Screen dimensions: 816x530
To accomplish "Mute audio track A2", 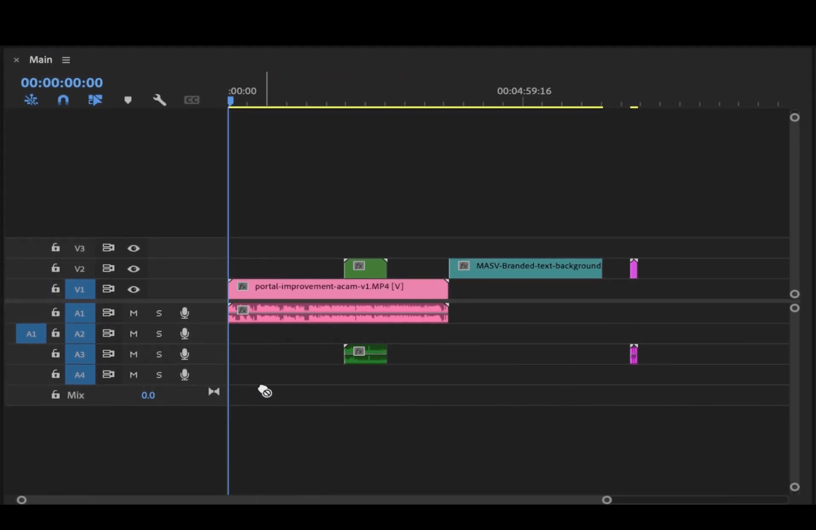I will [133, 333].
